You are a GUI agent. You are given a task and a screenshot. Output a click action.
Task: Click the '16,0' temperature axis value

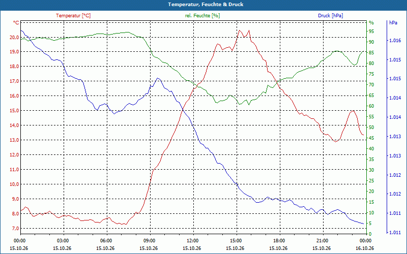[x=14, y=96]
